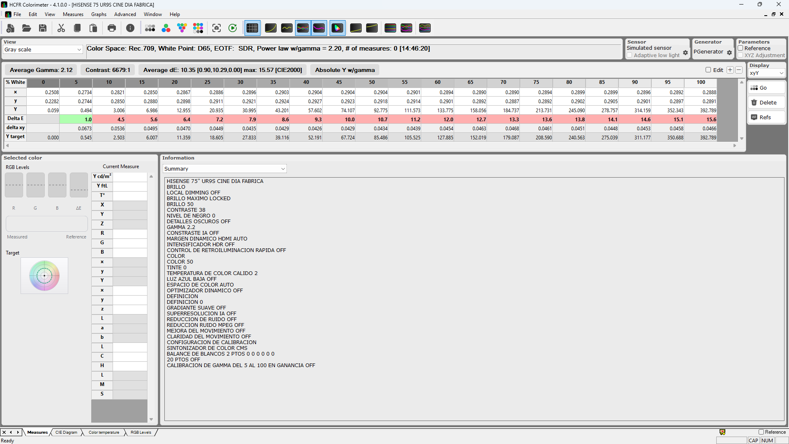Open the Window menu
This screenshot has width=789, height=444.
152,14
